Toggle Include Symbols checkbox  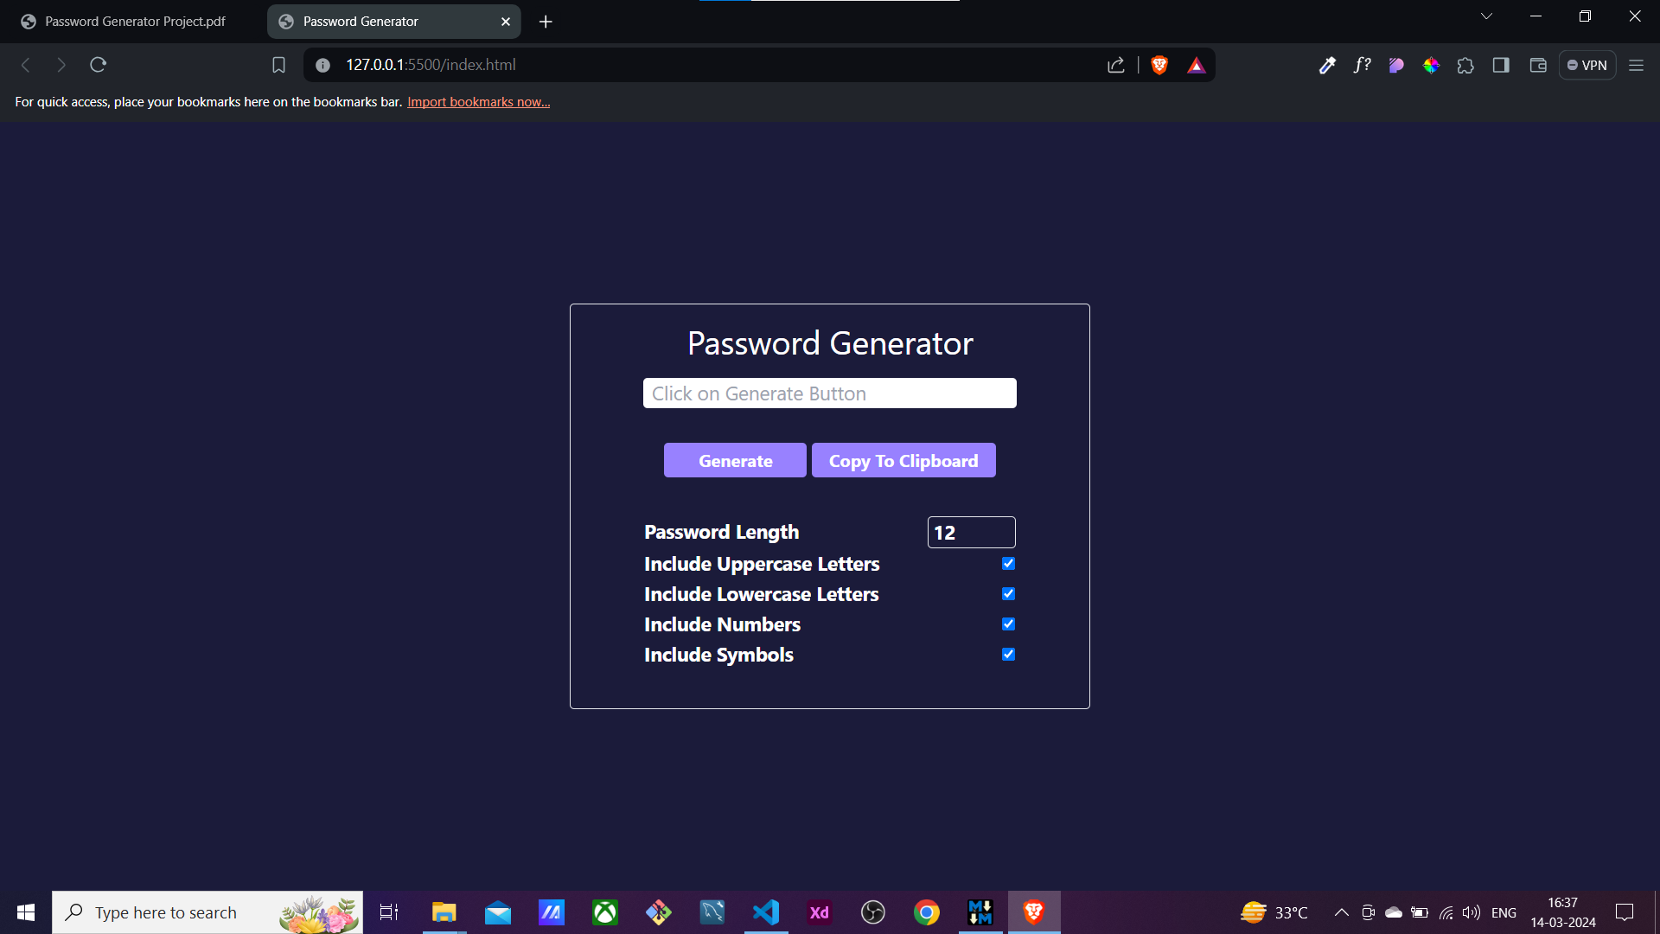(x=1008, y=655)
